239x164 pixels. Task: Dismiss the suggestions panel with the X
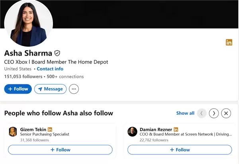pos(226,113)
